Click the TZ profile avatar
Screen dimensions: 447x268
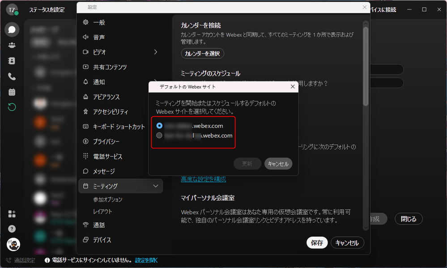pyautogui.click(x=12, y=10)
